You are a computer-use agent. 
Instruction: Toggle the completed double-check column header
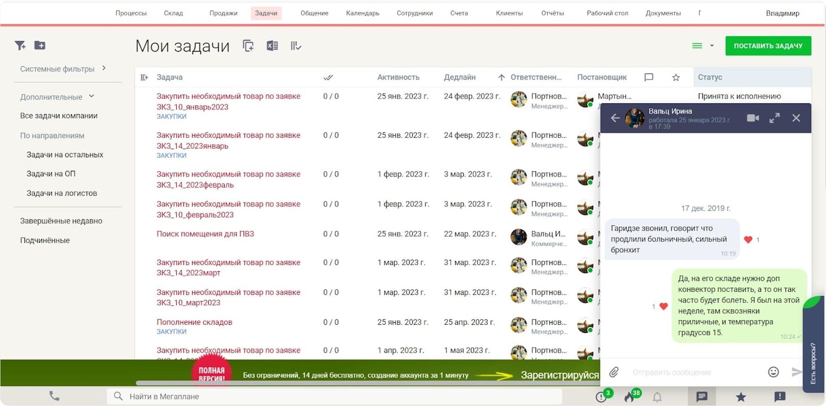328,77
